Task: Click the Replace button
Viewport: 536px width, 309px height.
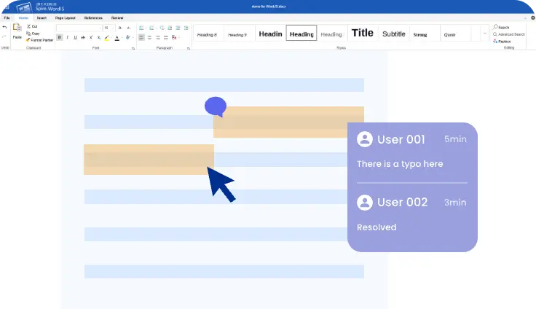Action: (504, 42)
